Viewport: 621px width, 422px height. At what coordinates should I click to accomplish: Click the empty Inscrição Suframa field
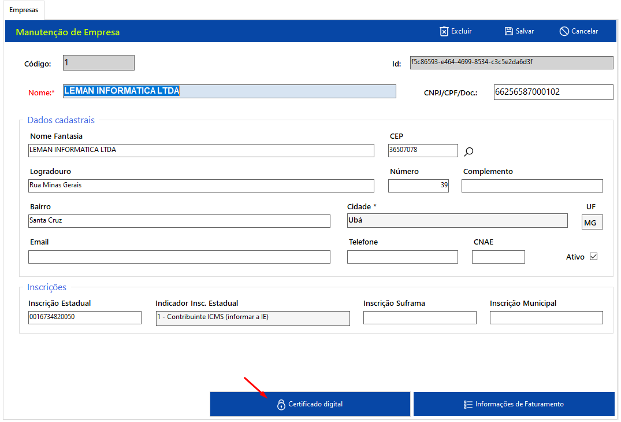(420, 317)
